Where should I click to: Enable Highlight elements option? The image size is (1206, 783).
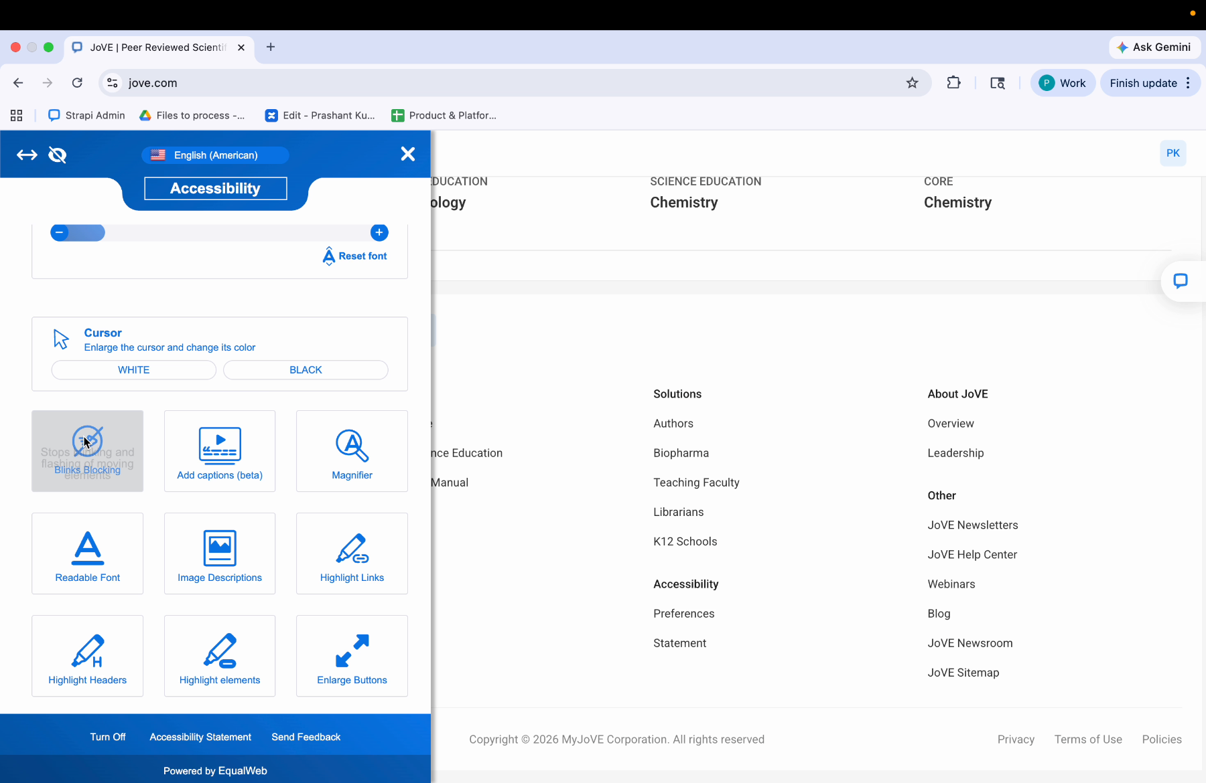[x=220, y=656]
